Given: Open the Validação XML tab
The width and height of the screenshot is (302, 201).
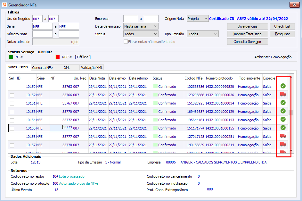Looking at the screenshot, I should (92, 68).
